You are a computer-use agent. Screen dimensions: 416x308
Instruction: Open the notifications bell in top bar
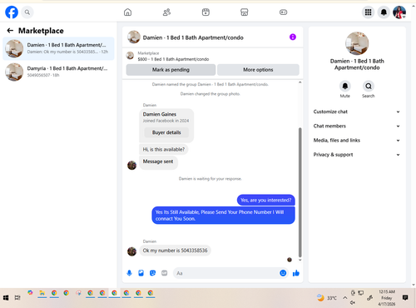[x=384, y=12]
